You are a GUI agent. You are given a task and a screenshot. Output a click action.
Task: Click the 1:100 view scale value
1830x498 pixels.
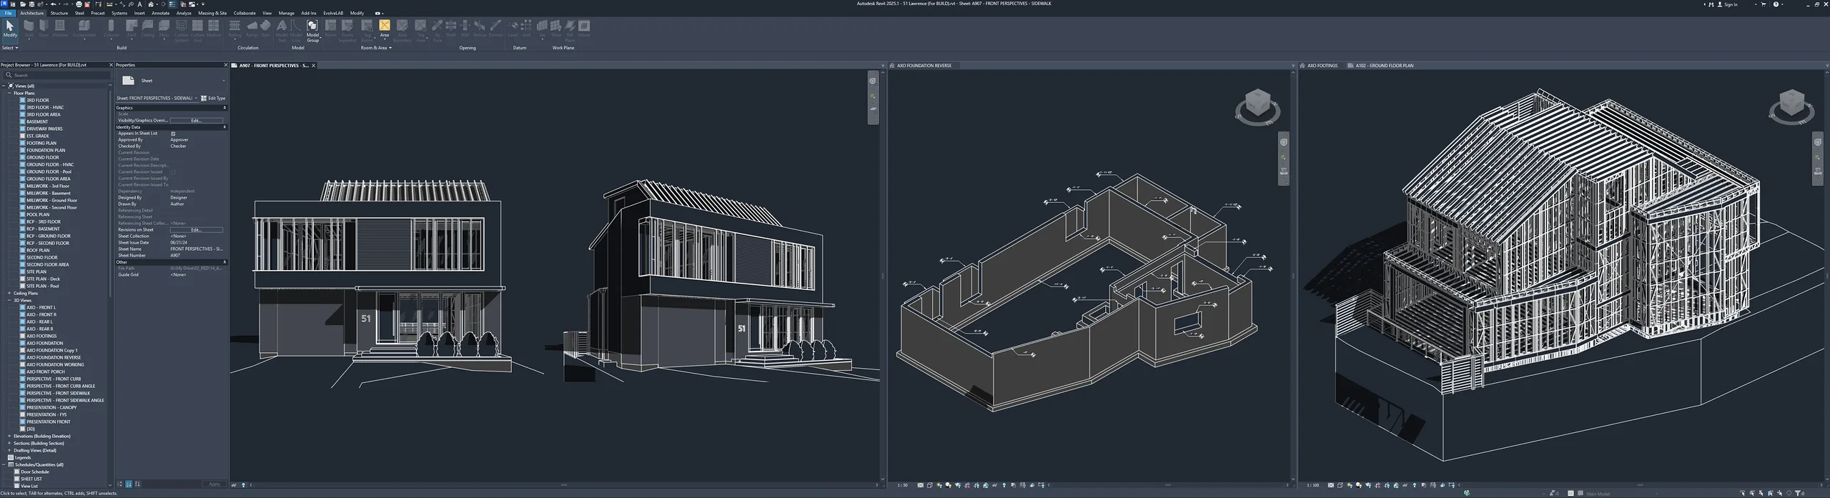click(1313, 485)
